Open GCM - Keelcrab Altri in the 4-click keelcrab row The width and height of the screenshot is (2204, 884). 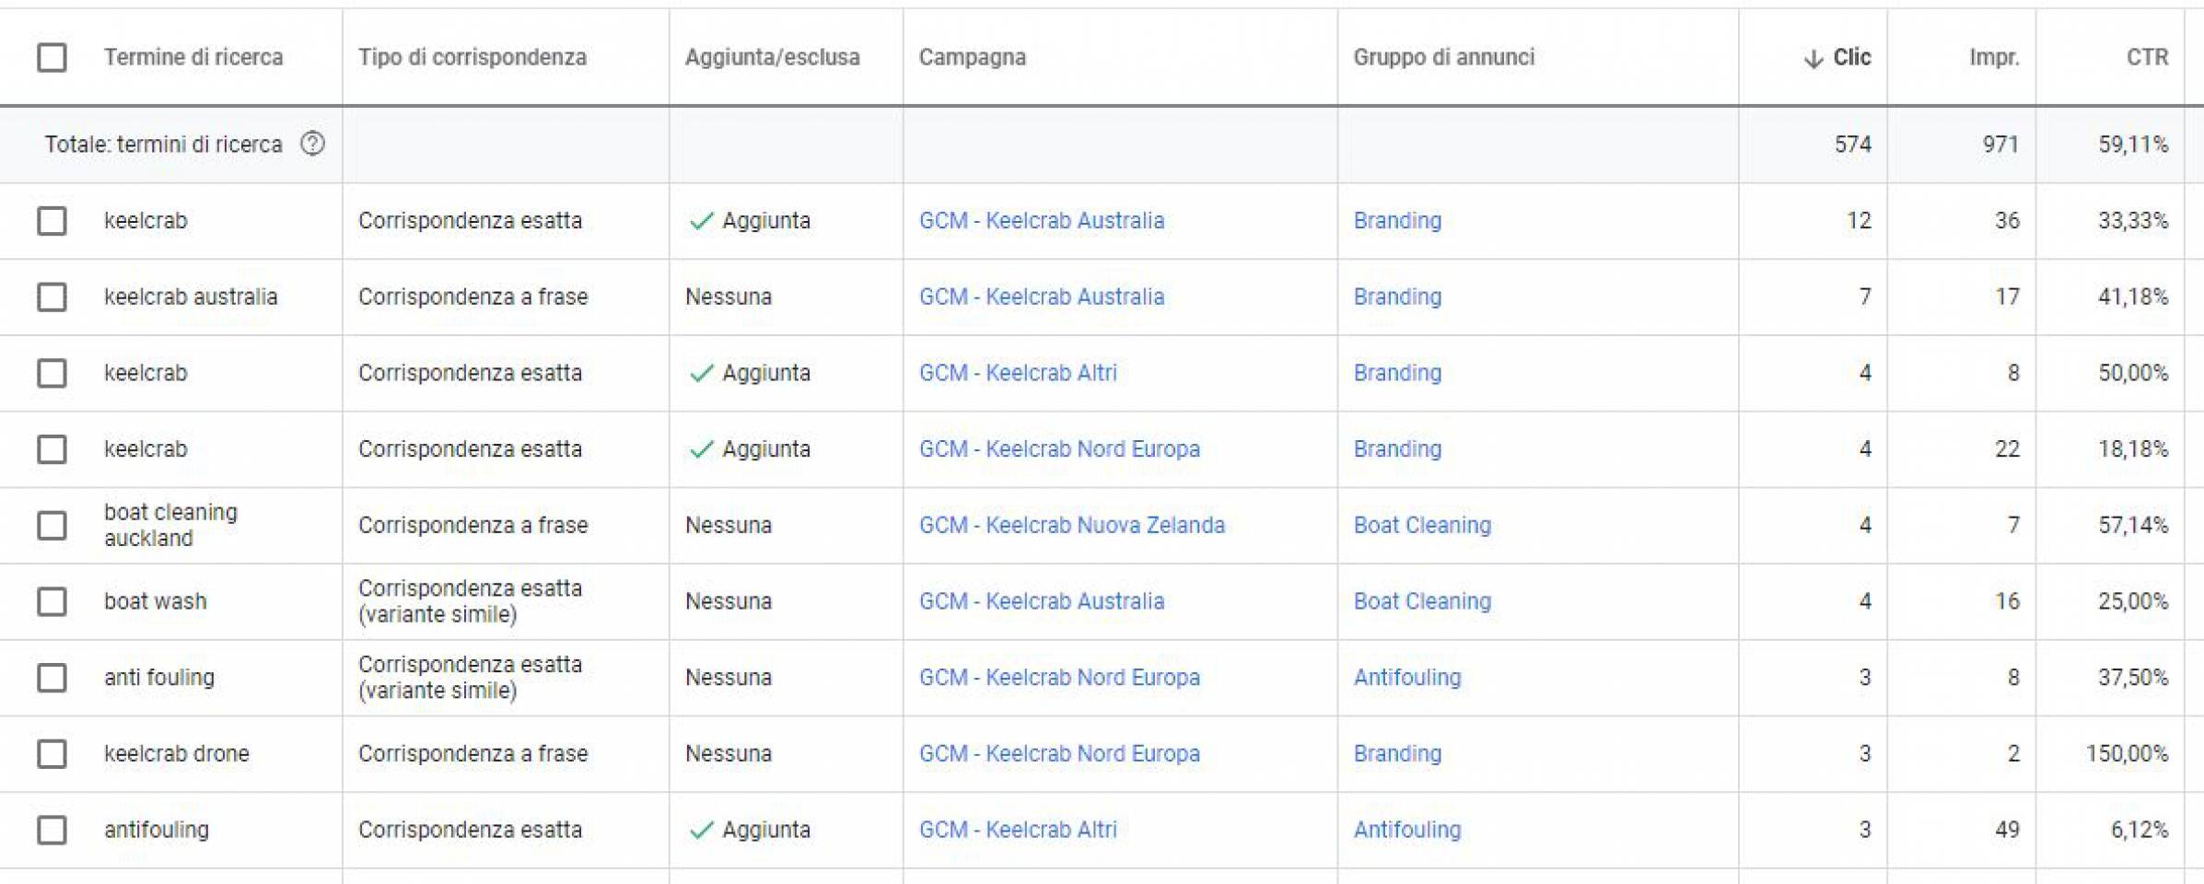point(1018,373)
